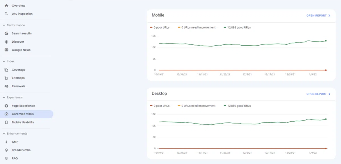
Task: Click the Search results icon
Action: tap(6, 33)
